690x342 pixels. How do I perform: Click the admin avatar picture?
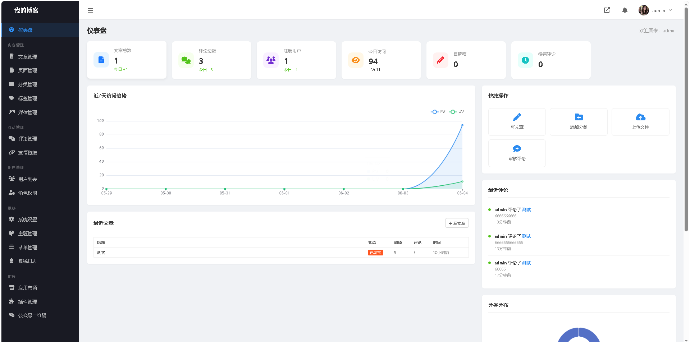coord(644,10)
